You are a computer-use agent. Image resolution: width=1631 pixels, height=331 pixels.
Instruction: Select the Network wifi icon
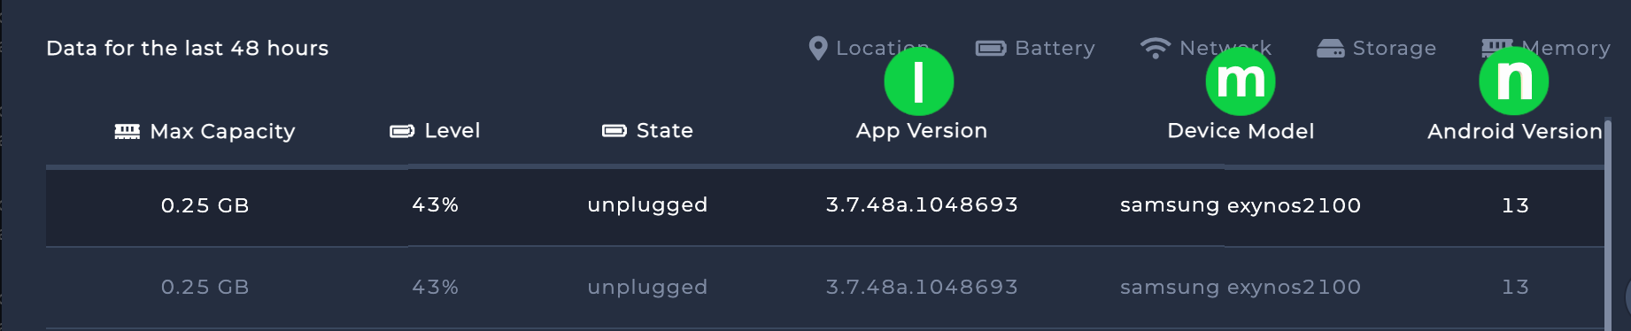[x=1155, y=48]
